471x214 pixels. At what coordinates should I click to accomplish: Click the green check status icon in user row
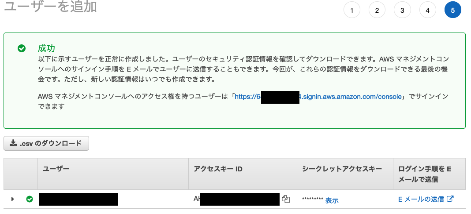(x=30, y=199)
